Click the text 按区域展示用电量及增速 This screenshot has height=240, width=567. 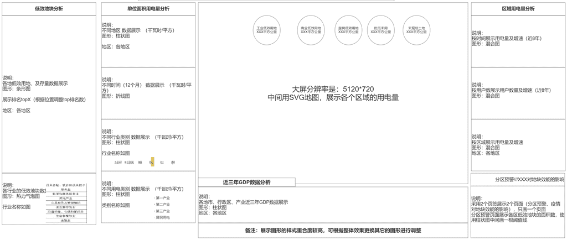tap(497, 142)
